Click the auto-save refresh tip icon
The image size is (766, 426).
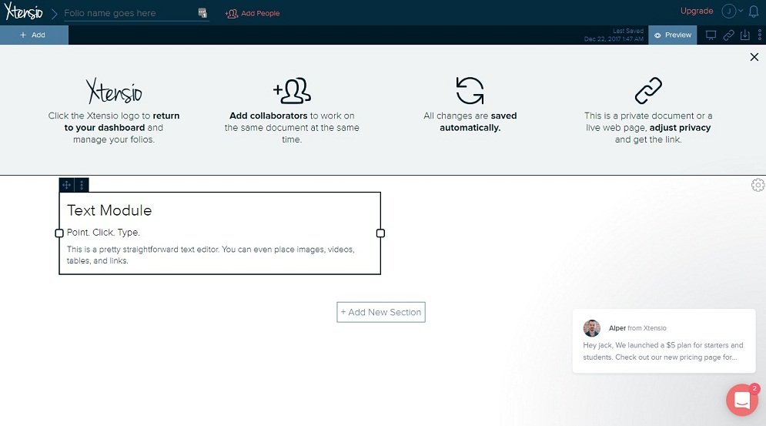(470, 90)
